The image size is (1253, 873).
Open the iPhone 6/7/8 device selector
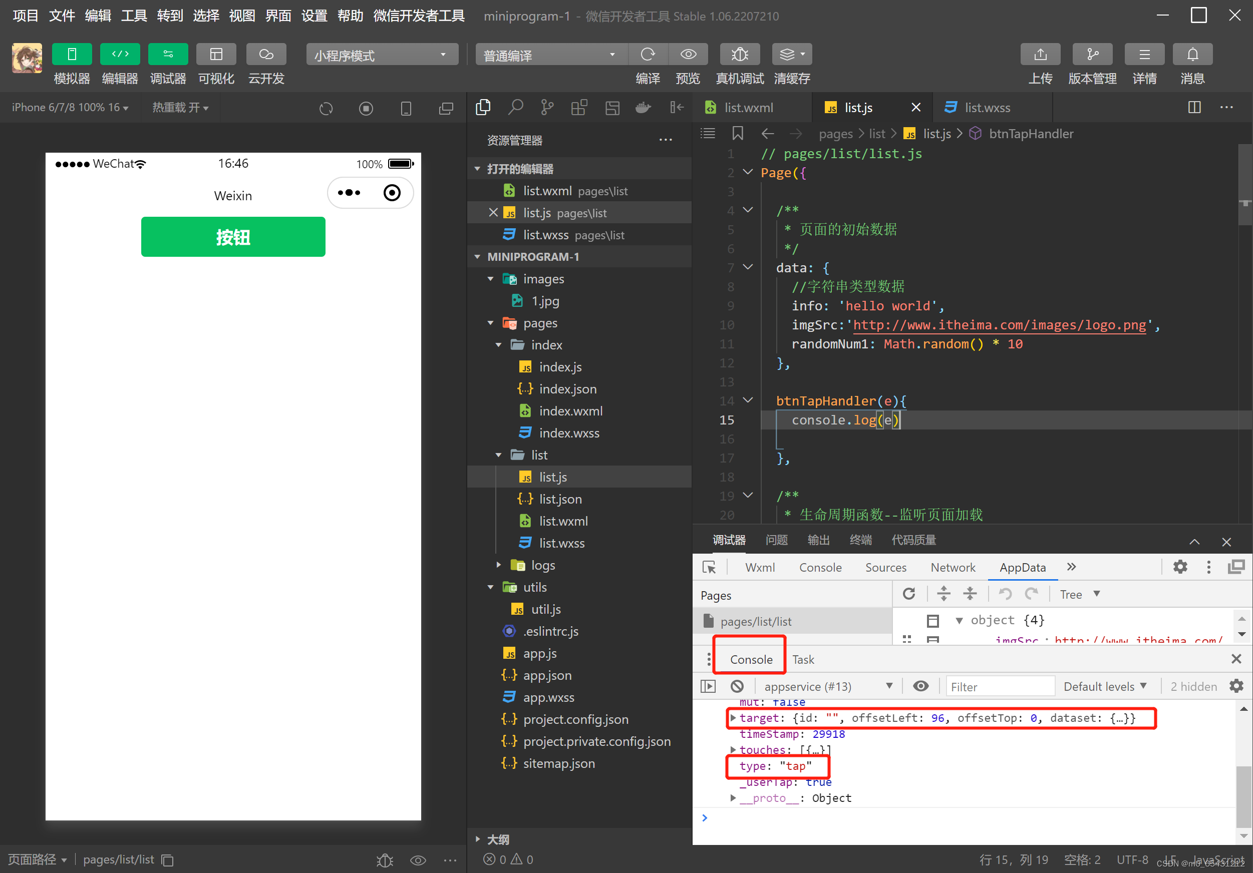point(71,108)
